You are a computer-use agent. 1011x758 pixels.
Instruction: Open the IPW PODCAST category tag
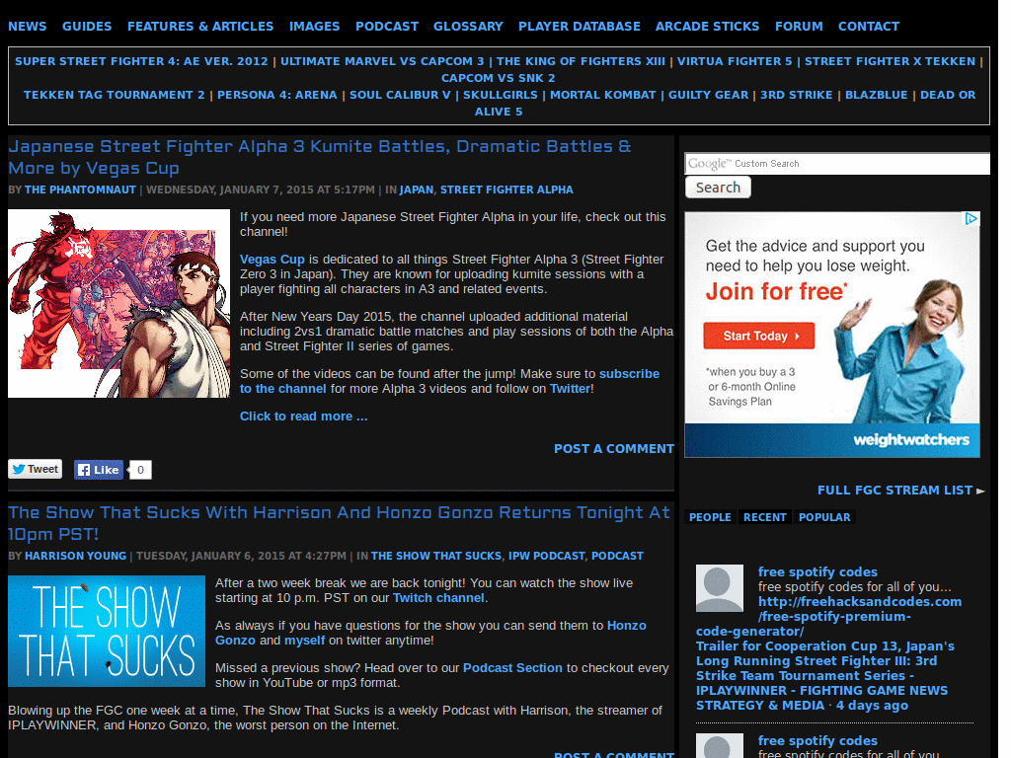coord(546,557)
